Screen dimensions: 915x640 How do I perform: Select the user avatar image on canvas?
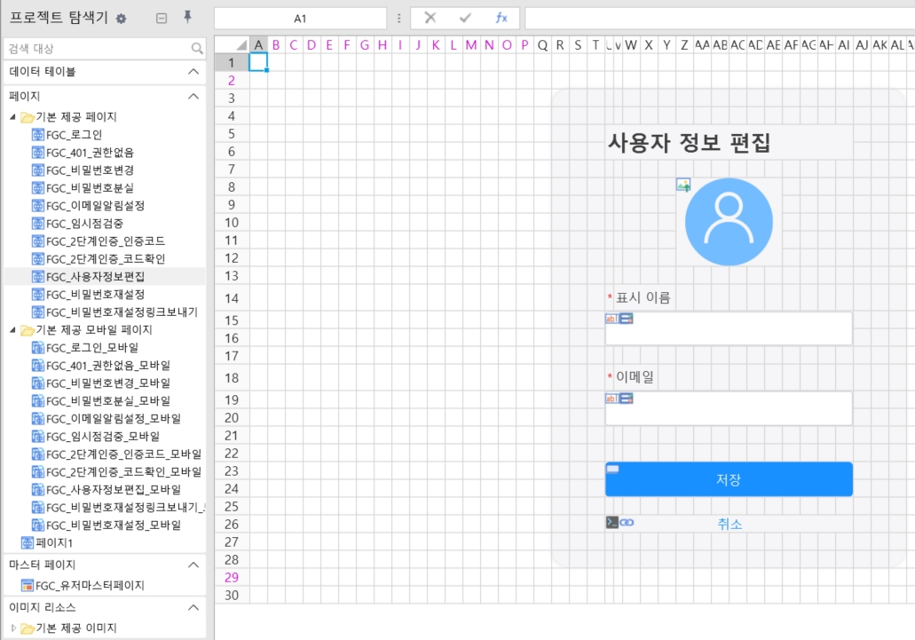click(x=729, y=222)
